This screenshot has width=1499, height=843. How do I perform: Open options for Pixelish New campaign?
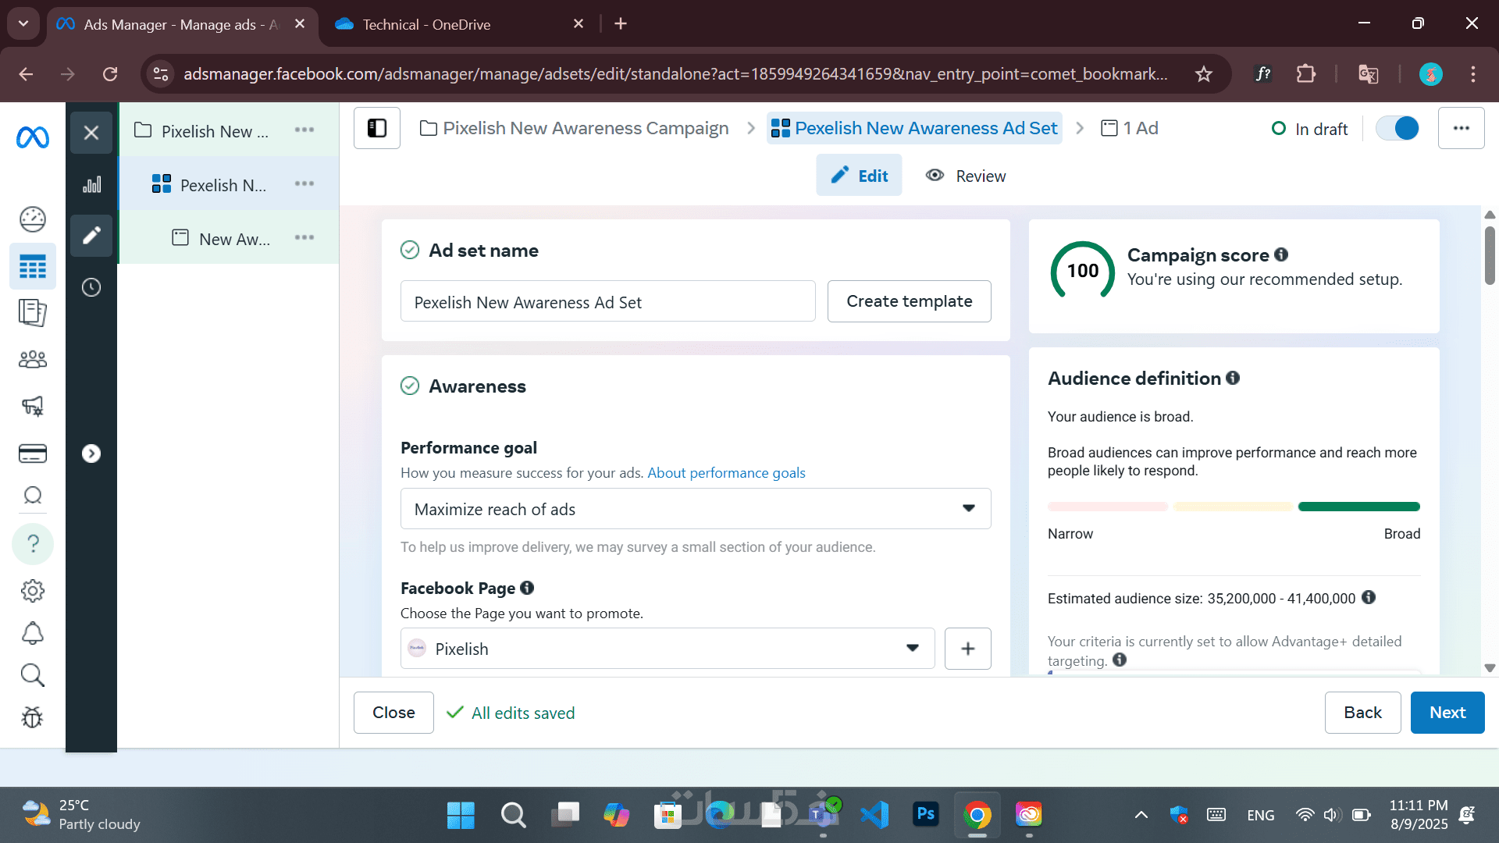tap(304, 130)
